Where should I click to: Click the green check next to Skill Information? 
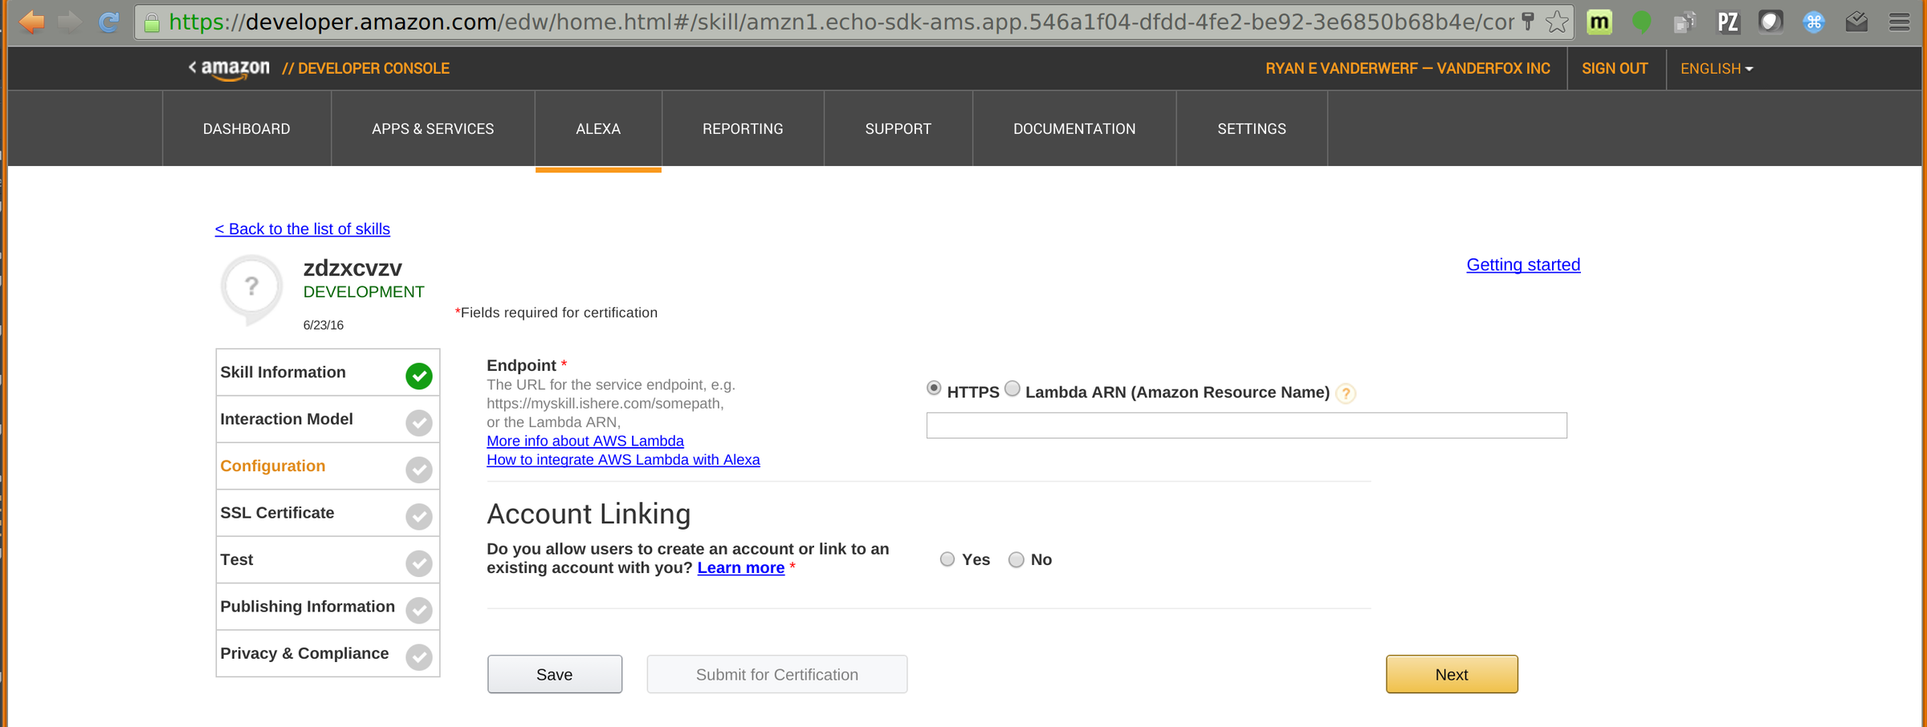[419, 376]
